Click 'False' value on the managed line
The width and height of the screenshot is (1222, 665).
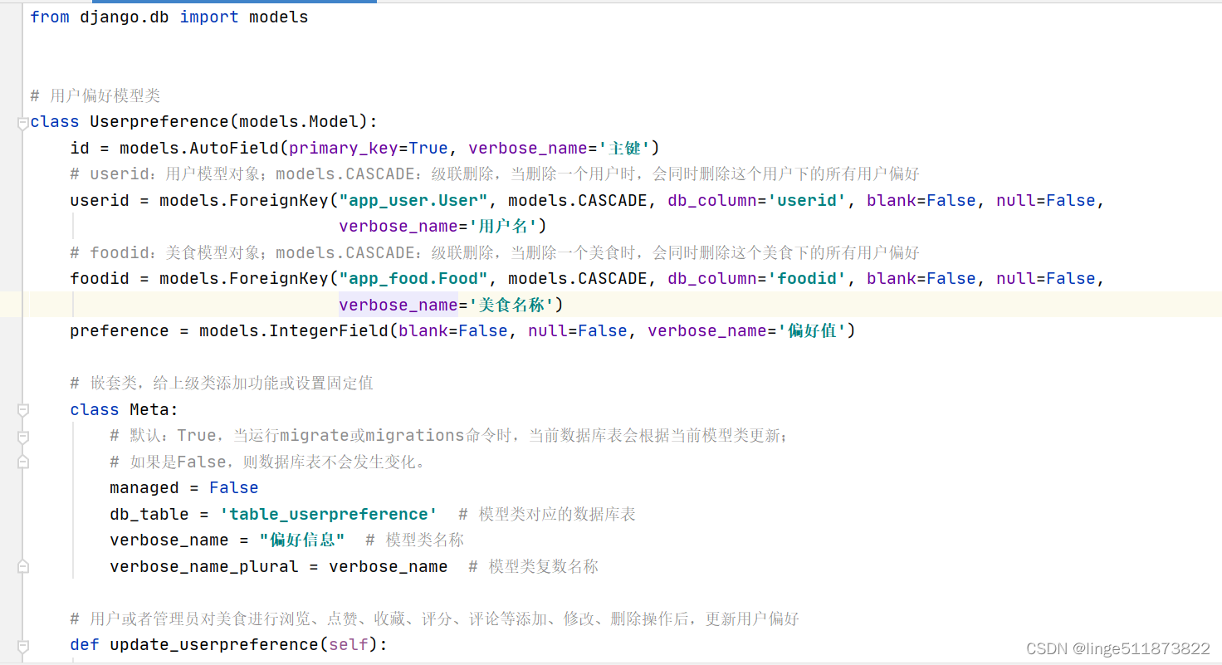tap(234, 487)
